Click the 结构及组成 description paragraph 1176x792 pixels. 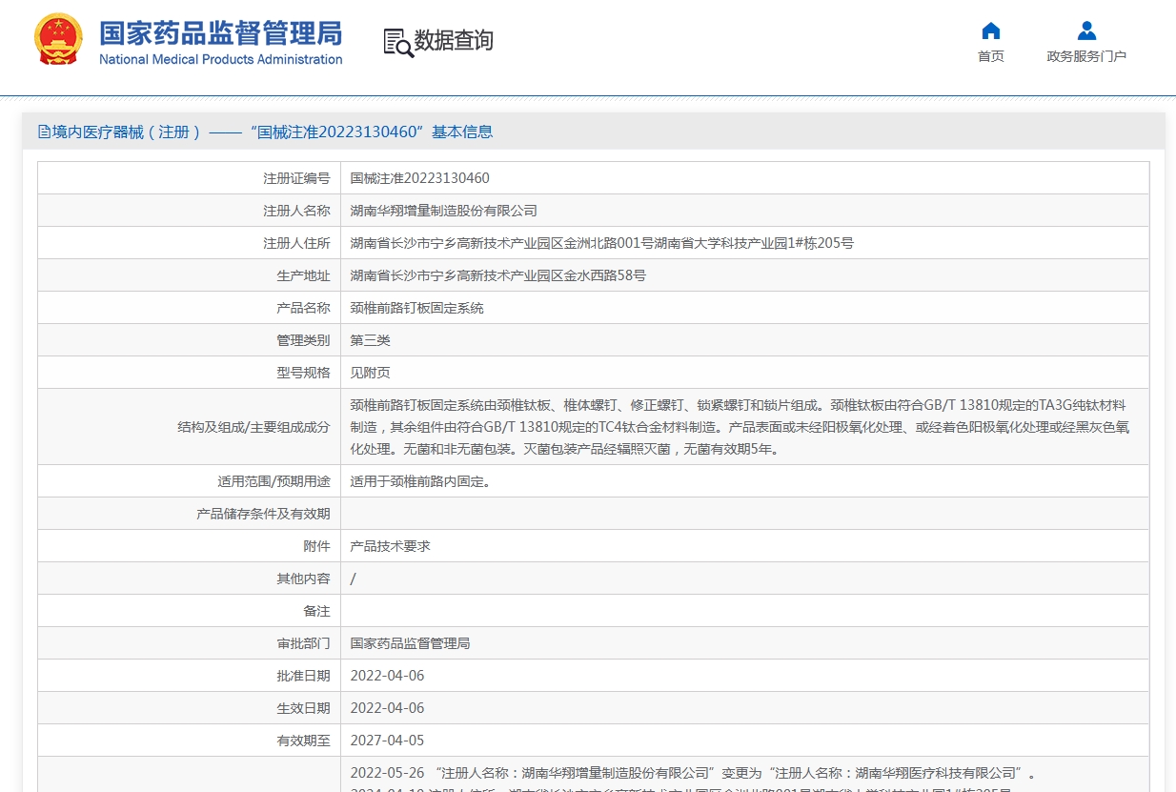pyautogui.click(x=740, y=427)
